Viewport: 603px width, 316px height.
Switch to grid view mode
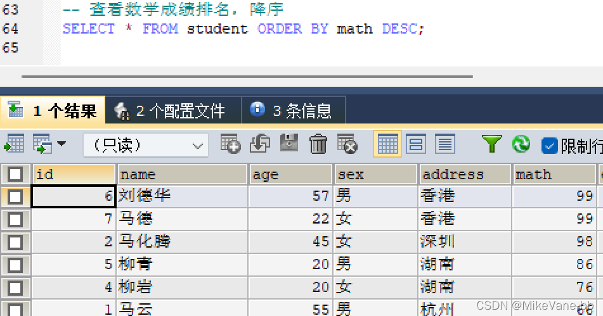387,144
